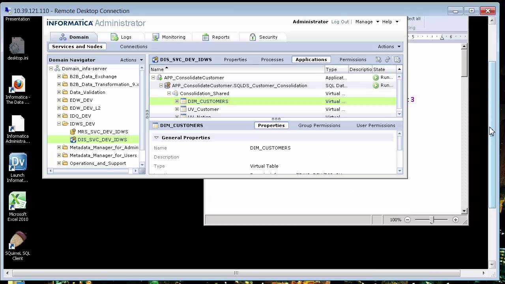Click the SQLDS_Customer_Consolidation data service icon
The width and height of the screenshot is (505, 284).
pyautogui.click(x=167, y=86)
